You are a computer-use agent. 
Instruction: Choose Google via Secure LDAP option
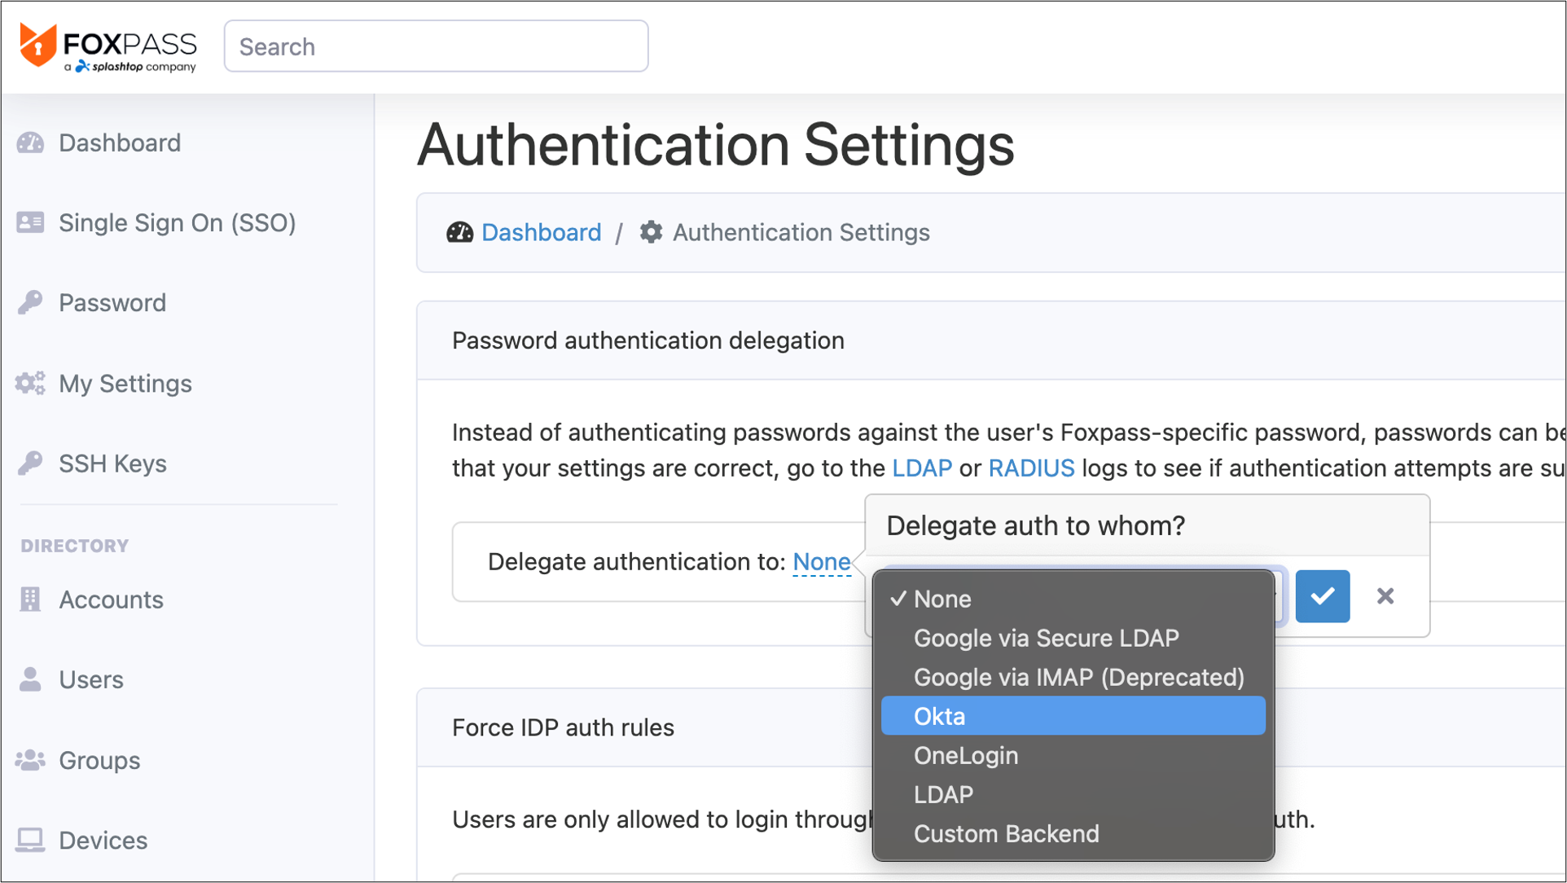1073,638
